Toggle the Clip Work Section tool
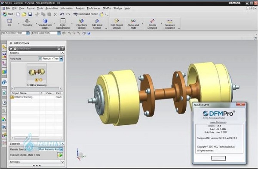The image size is (258, 169). (82, 21)
